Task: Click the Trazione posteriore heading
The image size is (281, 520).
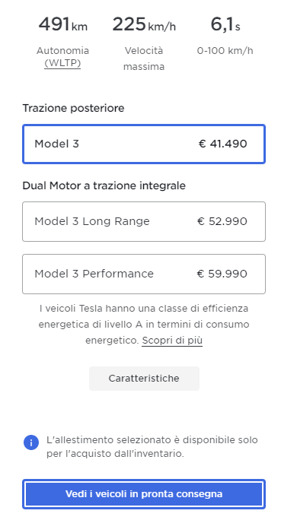Action: pyautogui.click(x=73, y=108)
